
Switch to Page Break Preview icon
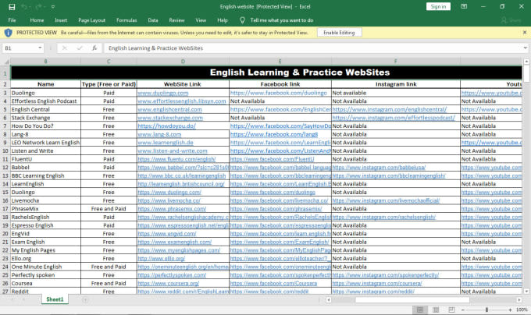[x=451, y=310]
